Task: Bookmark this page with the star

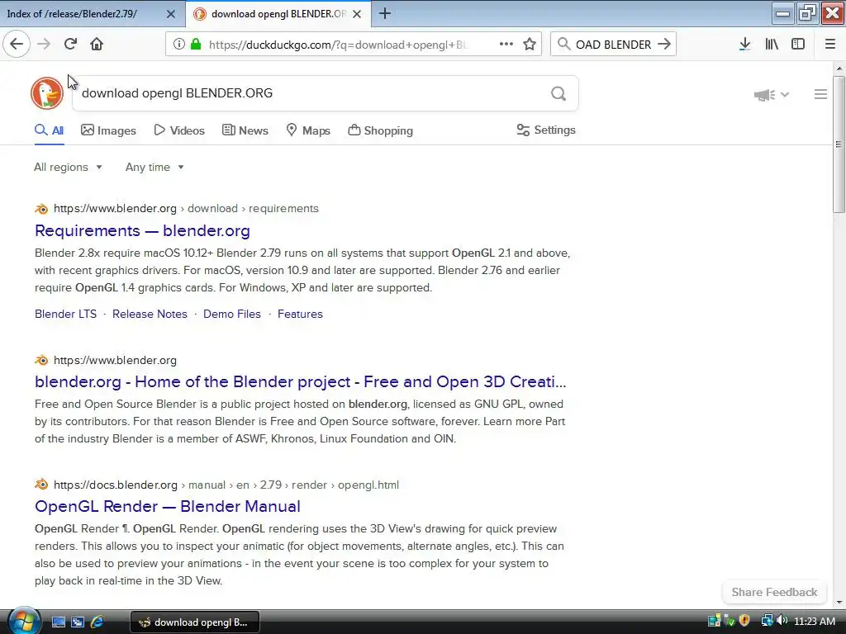Action: coord(530,45)
